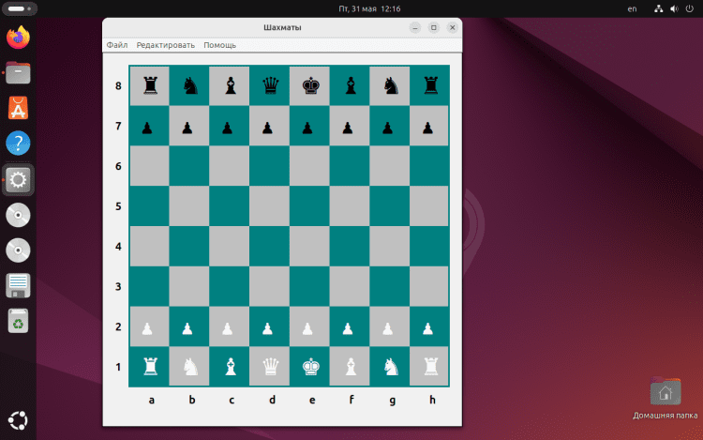The height and width of the screenshot is (440, 703).
Task: Click the empty d5 square
Action: 269,205
